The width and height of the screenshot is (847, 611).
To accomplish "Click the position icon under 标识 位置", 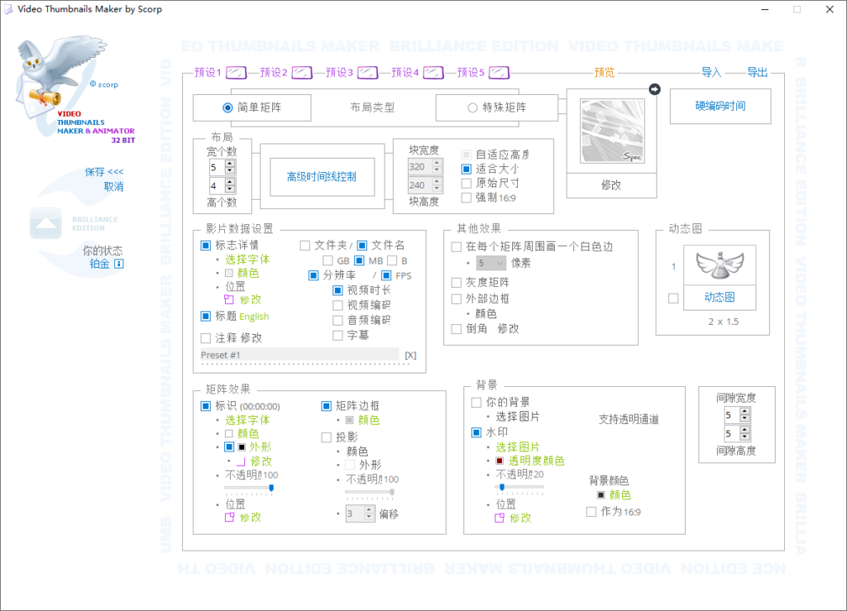I will point(230,517).
